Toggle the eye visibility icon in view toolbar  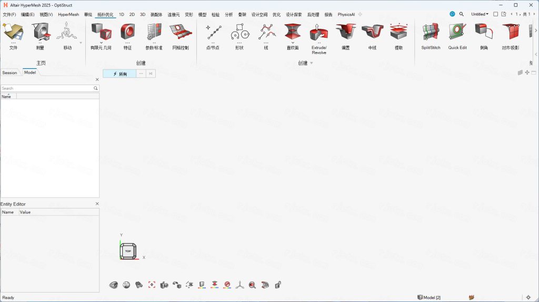pyautogui.click(x=113, y=285)
